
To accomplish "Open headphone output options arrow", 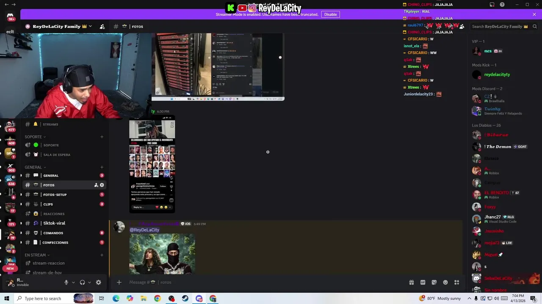I will [x=89, y=282].
